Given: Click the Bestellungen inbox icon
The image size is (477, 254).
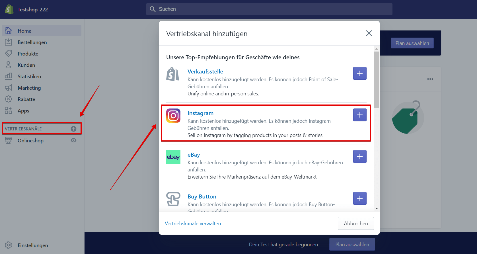Looking at the screenshot, I should coord(9,42).
